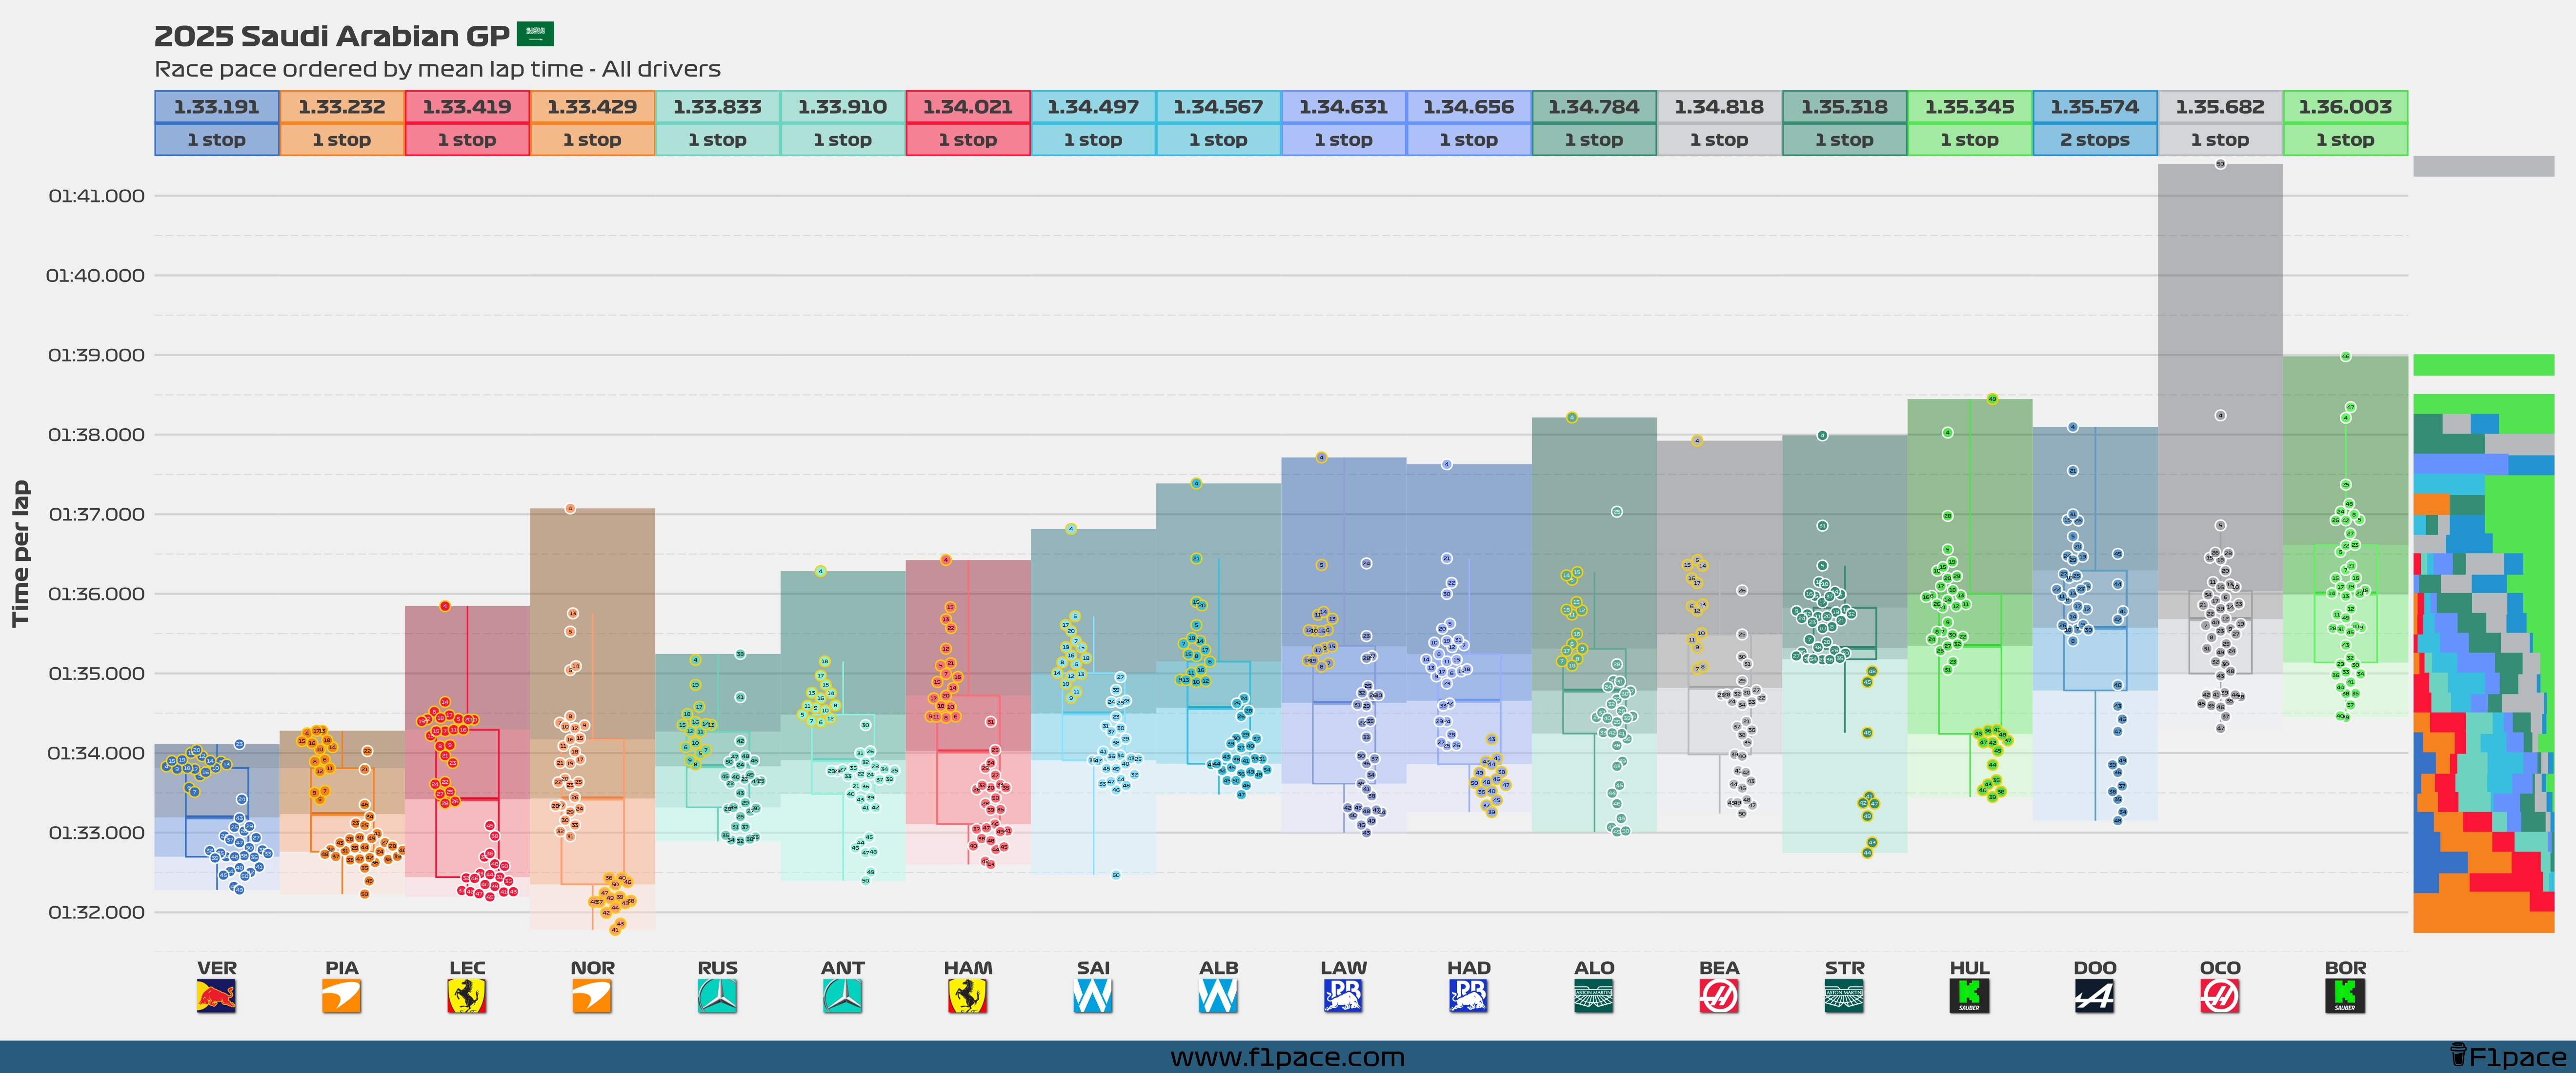The height and width of the screenshot is (1073, 2576).
Task: Click the 01:41.000 axis label
Action: 97,196
